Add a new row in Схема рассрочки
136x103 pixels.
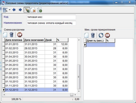5,35
